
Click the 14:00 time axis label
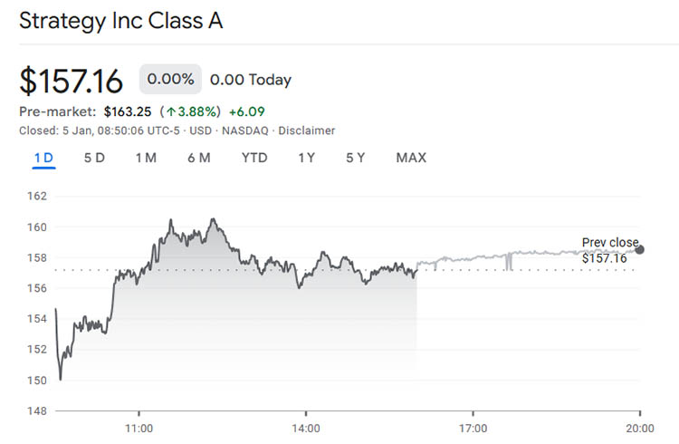pyautogui.click(x=306, y=428)
